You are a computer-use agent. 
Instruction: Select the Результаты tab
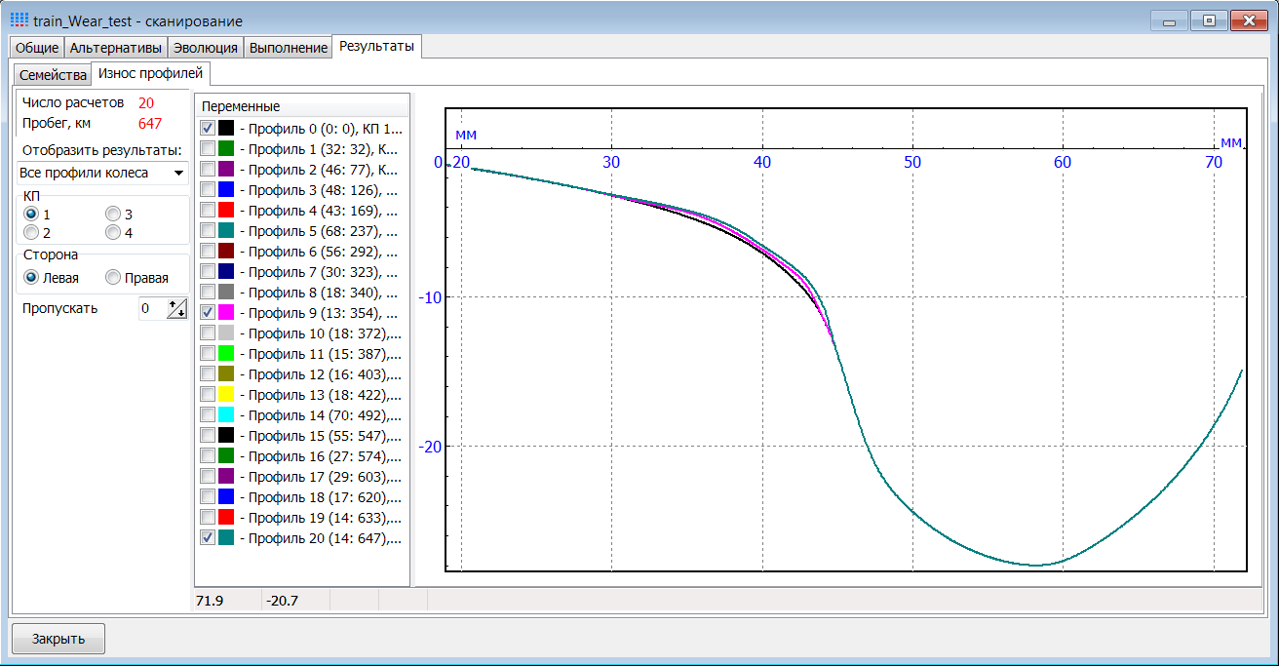pos(376,46)
